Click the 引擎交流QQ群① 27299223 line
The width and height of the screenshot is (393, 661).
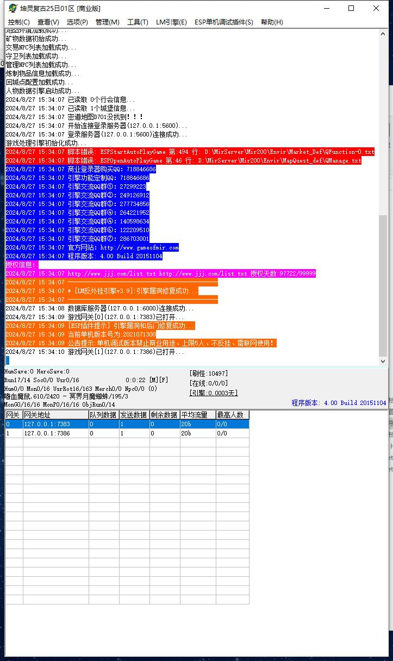point(76,186)
